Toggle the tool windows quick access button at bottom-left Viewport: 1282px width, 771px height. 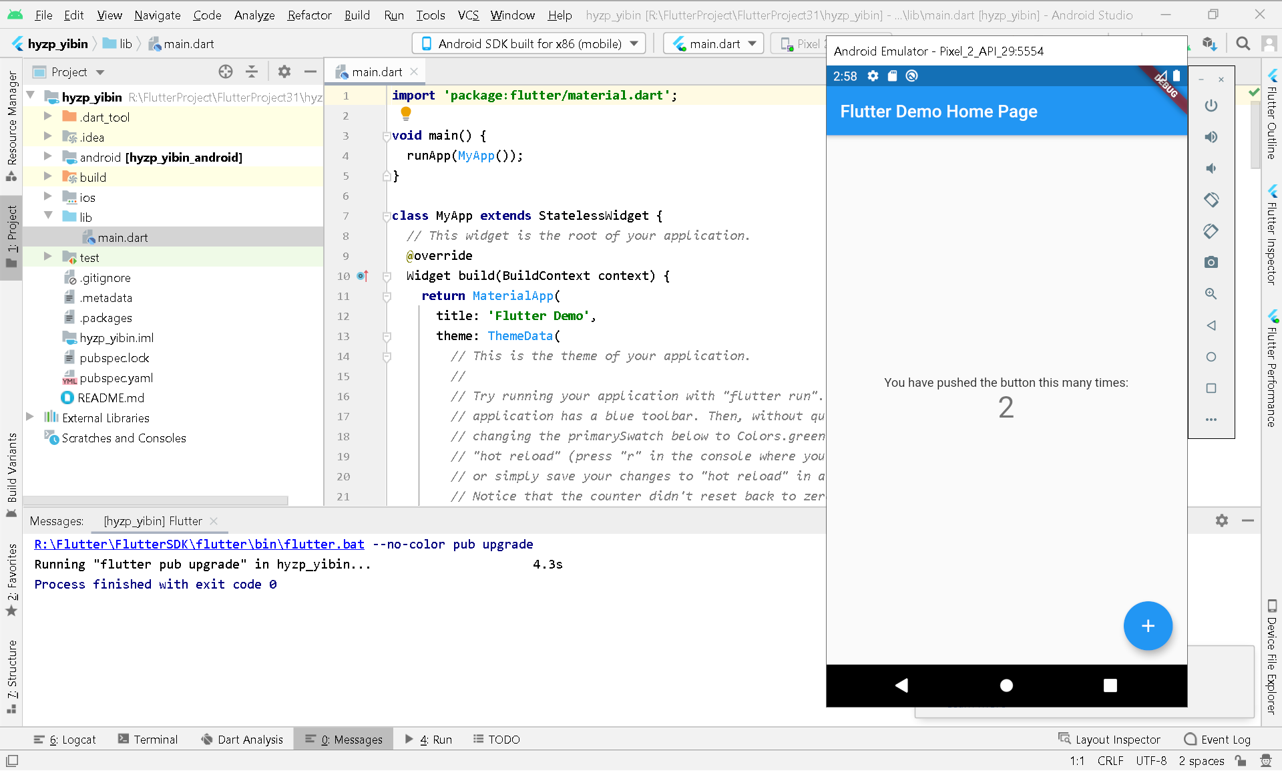coord(12,760)
